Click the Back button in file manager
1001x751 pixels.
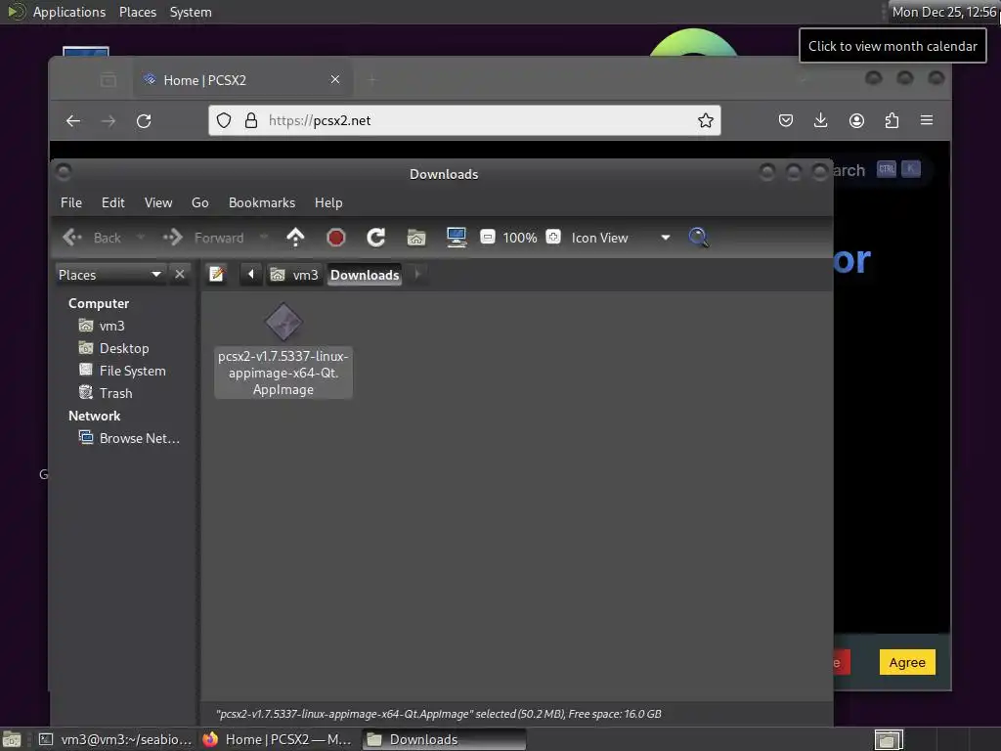[92, 238]
